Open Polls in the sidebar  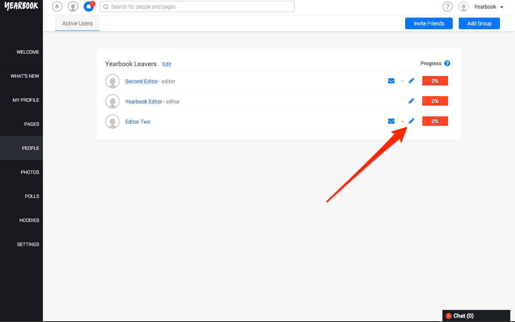click(21, 196)
